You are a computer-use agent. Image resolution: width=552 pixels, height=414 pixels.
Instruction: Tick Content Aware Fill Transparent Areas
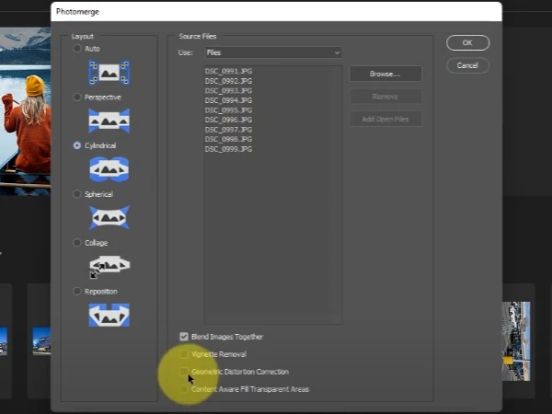tap(184, 389)
